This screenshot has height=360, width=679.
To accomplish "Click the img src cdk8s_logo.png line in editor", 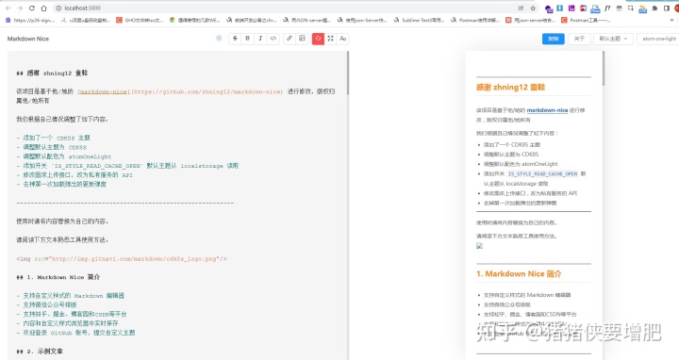I will tap(122, 259).
